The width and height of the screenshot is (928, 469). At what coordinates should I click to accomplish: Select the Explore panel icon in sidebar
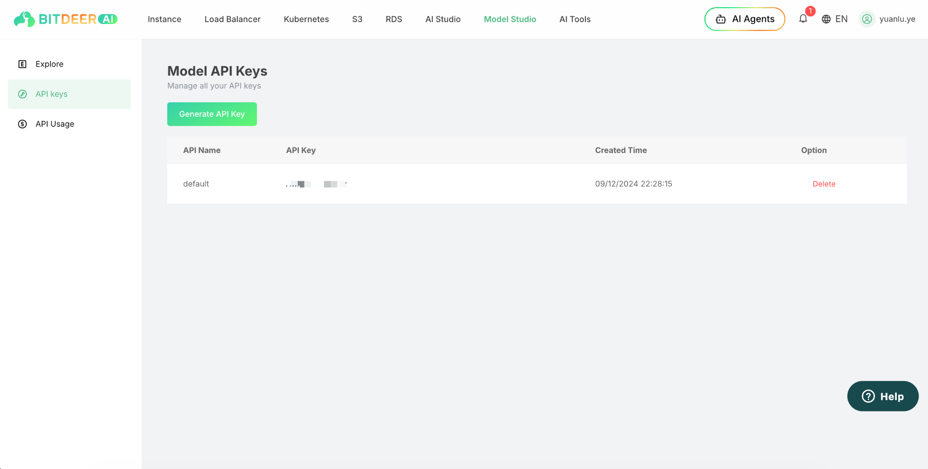pyautogui.click(x=22, y=64)
